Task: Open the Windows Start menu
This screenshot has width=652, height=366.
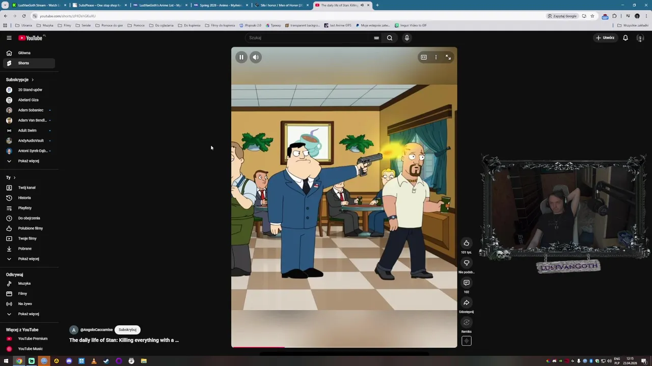Action: click(6, 361)
